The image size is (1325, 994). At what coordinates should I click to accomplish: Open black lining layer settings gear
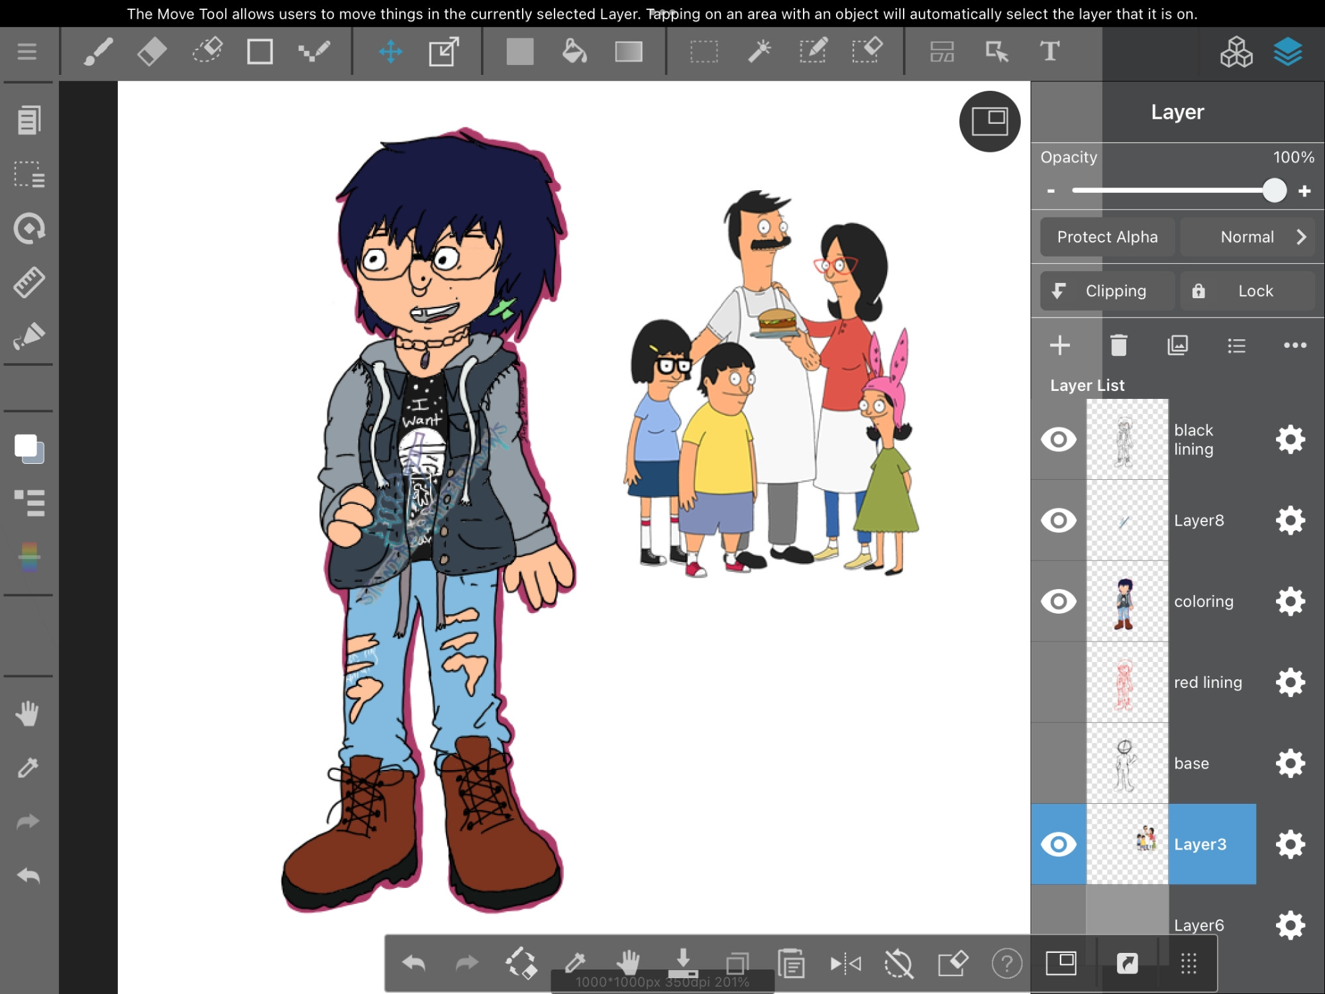pos(1291,439)
